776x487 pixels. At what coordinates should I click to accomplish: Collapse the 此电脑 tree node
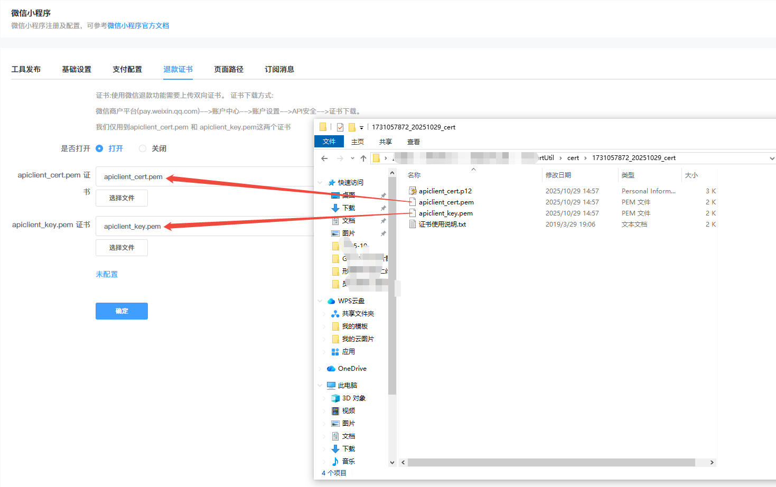[320, 386]
